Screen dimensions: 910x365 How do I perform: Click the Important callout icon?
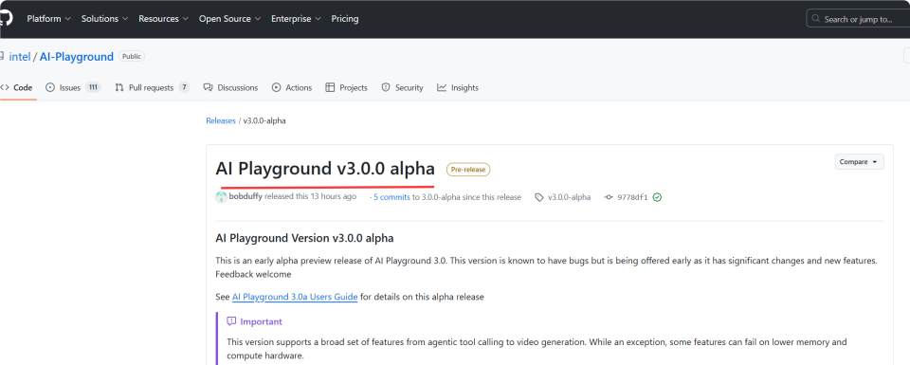click(231, 321)
